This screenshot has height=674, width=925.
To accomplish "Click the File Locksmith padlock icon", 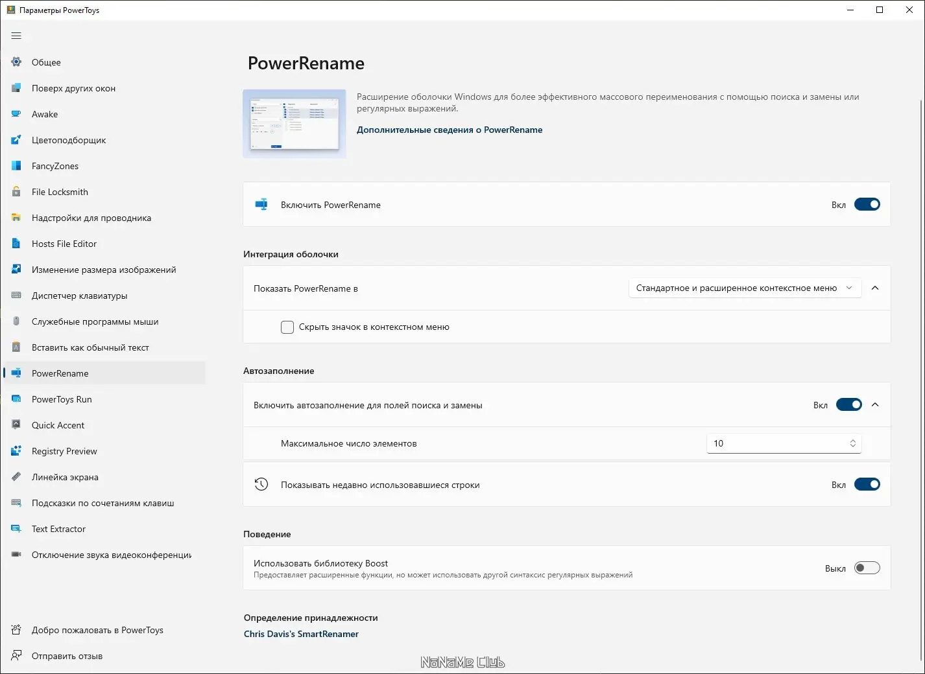I will click(x=16, y=192).
